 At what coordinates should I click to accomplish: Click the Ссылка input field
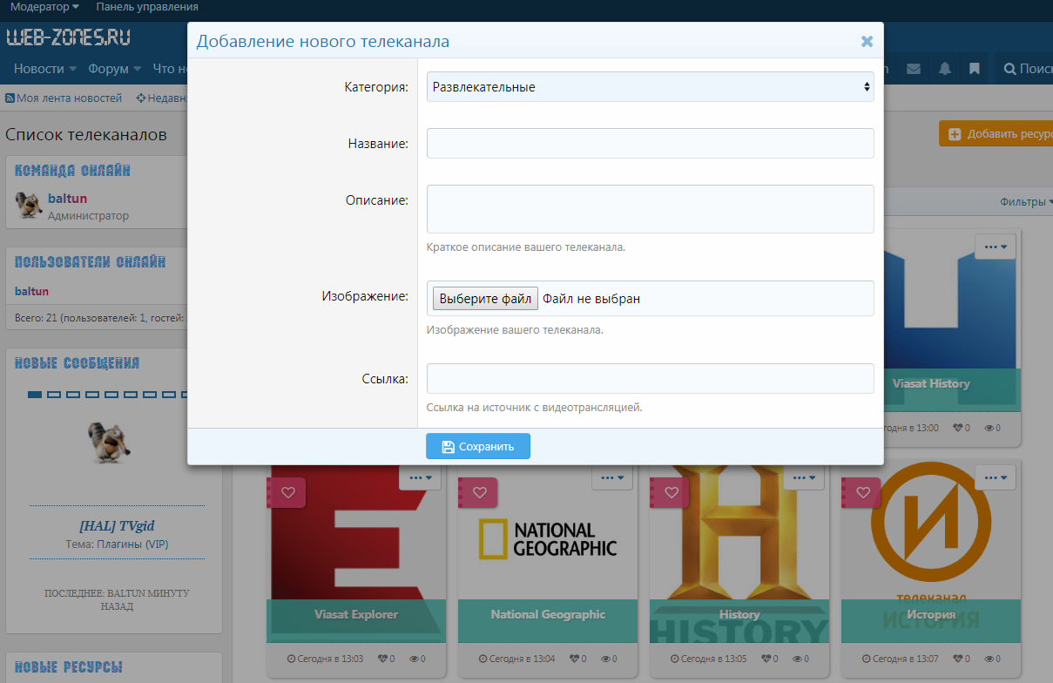pos(650,379)
